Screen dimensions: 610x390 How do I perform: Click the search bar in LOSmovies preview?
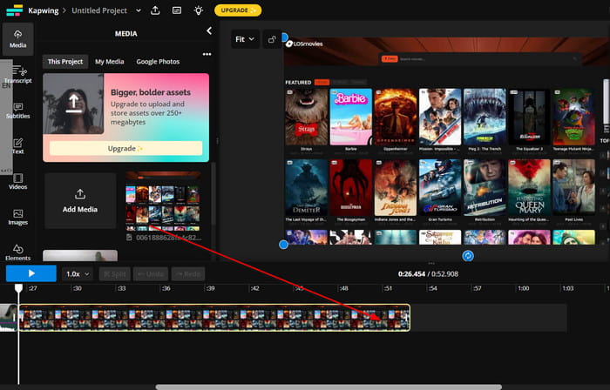point(479,58)
